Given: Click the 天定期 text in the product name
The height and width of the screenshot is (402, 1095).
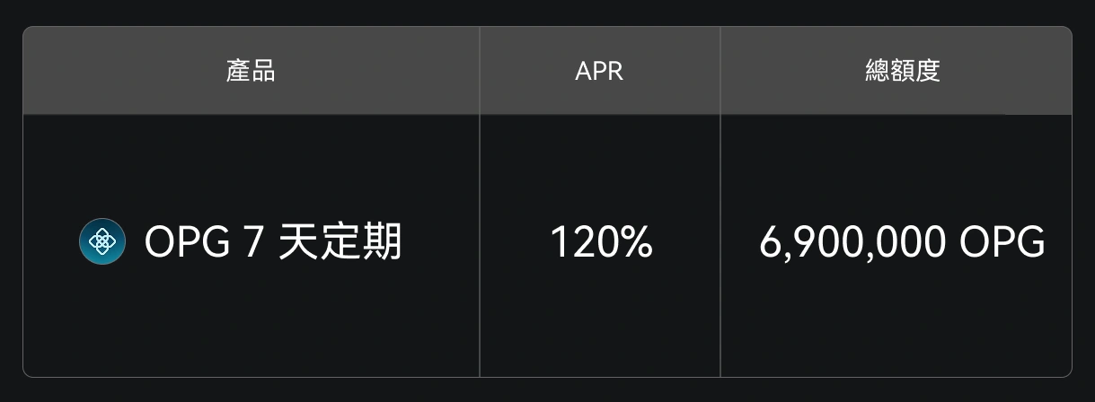Looking at the screenshot, I should 340,242.
